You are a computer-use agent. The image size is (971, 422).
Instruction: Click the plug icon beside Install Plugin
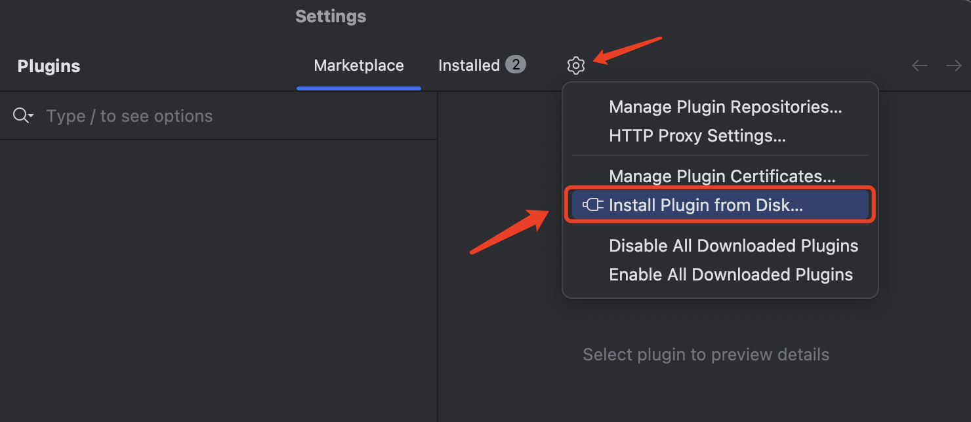click(593, 205)
